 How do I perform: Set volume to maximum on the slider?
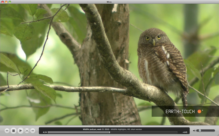pos(214,131)
